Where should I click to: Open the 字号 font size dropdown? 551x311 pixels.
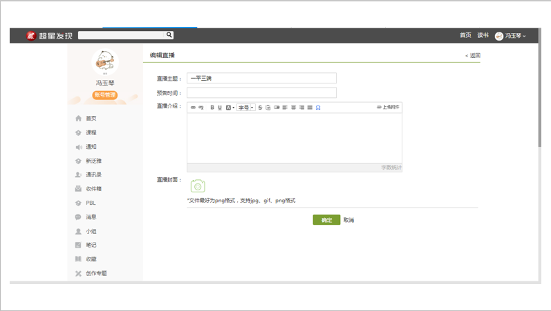[x=245, y=108]
